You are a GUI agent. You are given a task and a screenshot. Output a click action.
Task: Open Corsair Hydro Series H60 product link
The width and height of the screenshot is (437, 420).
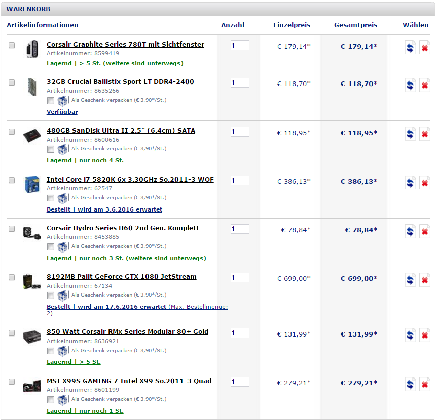[124, 228]
